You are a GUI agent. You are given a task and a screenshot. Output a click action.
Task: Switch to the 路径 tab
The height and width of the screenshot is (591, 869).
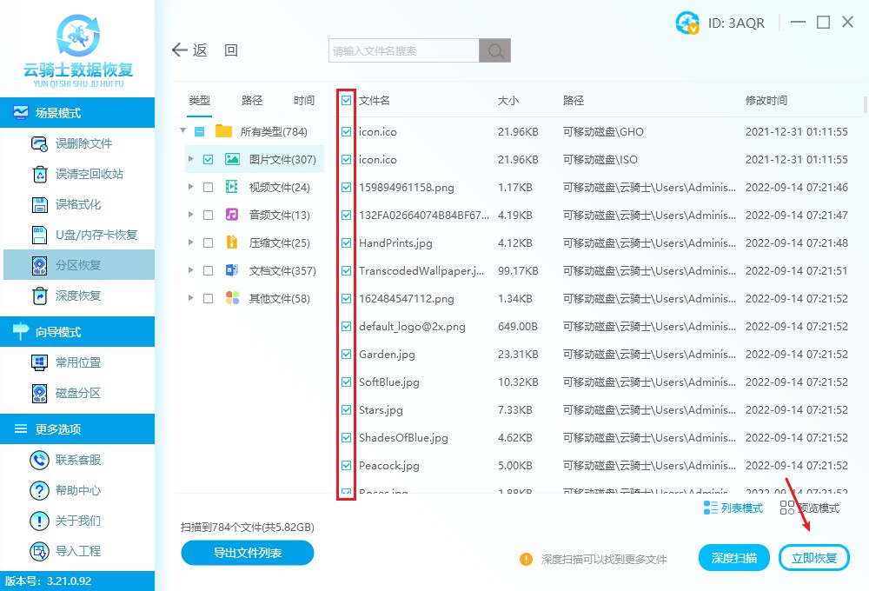click(x=251, y=99)
